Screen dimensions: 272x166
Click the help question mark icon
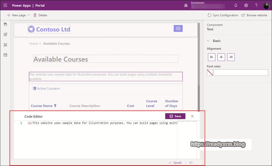coord(256,5)
